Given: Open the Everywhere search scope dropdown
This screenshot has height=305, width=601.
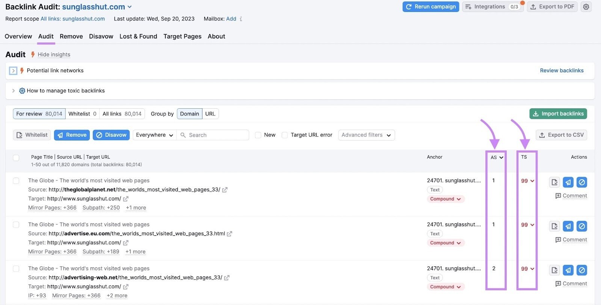Looking at the screenshot, I should 154,135.
